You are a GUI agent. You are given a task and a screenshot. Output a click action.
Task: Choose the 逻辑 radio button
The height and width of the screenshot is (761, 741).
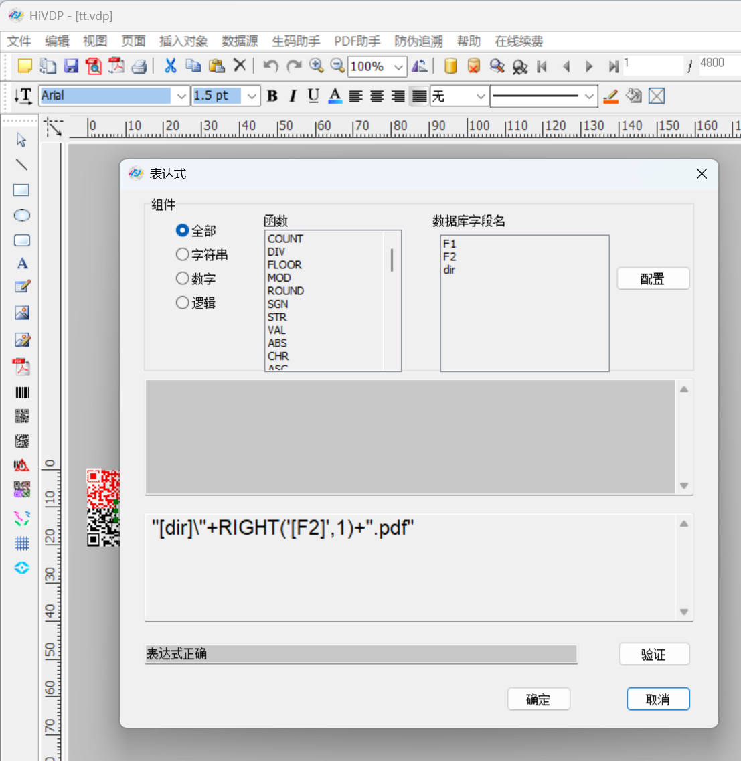coord(182,303)
